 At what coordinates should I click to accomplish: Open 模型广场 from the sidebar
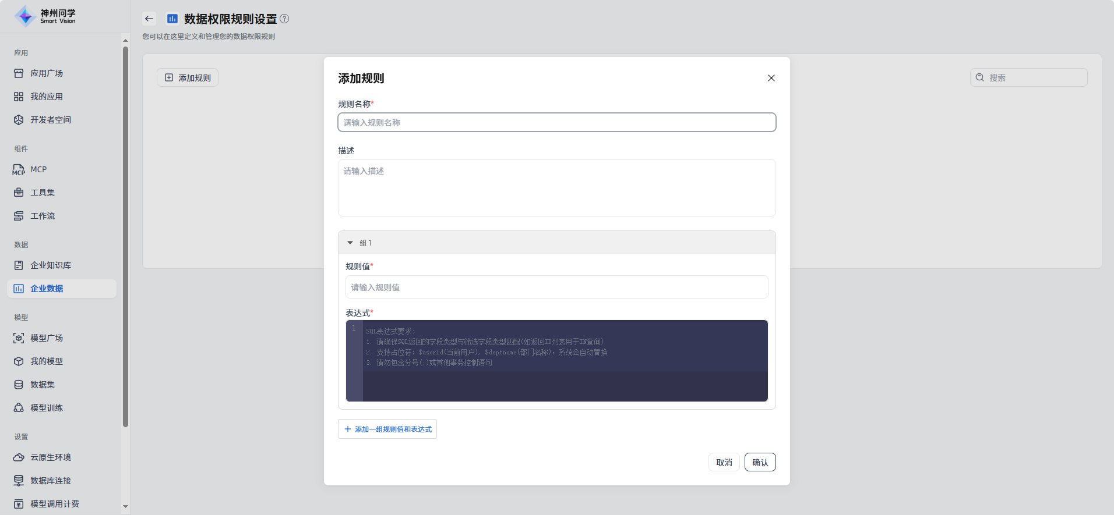click(x=47, y=338)
